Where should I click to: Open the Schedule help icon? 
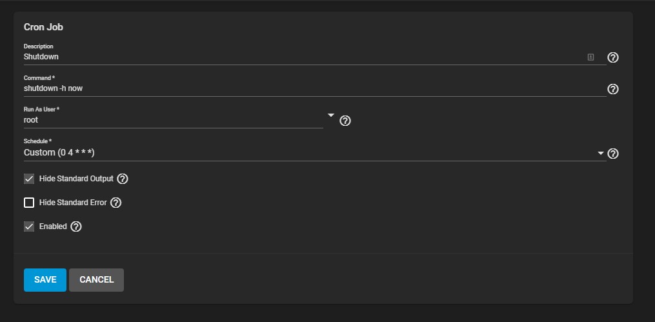click(x=612, y=154)
